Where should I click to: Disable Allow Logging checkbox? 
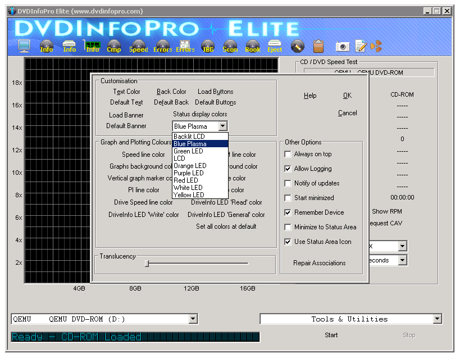coord(288,169)
